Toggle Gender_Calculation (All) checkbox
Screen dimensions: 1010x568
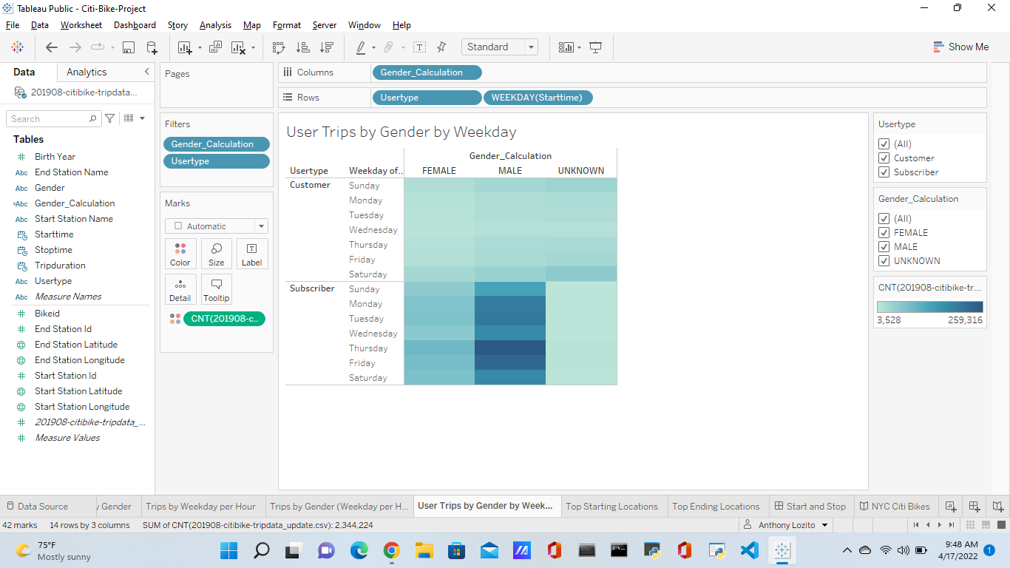[x=884, y=219]
